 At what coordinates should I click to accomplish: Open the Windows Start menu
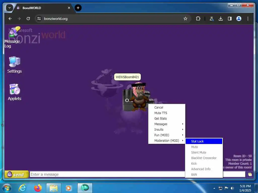(7, 188)
